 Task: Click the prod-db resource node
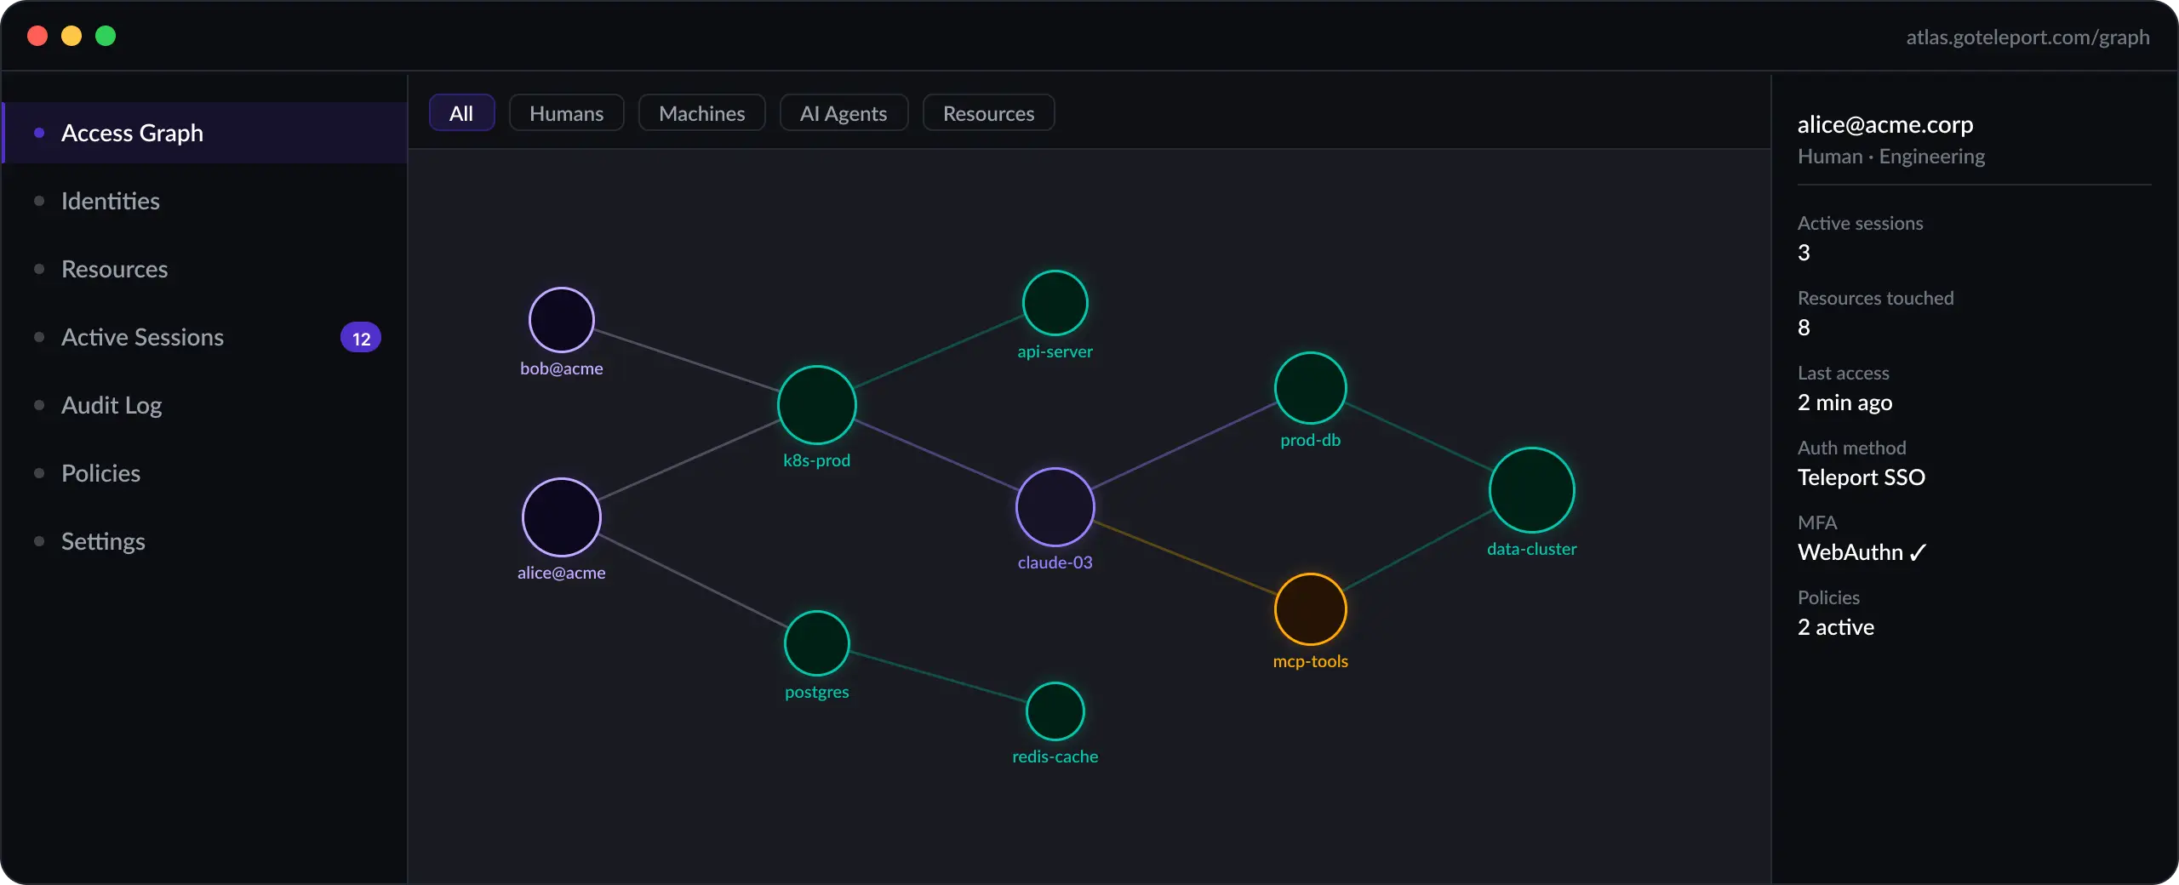[1310, 387]
